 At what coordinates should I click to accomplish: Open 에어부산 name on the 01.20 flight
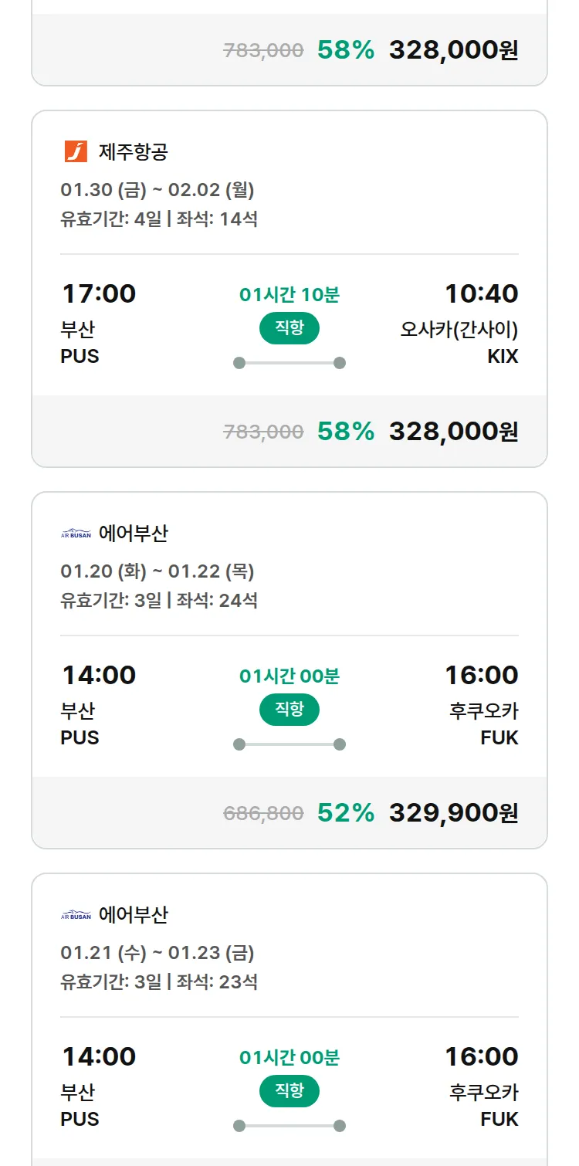pos(134,534)
